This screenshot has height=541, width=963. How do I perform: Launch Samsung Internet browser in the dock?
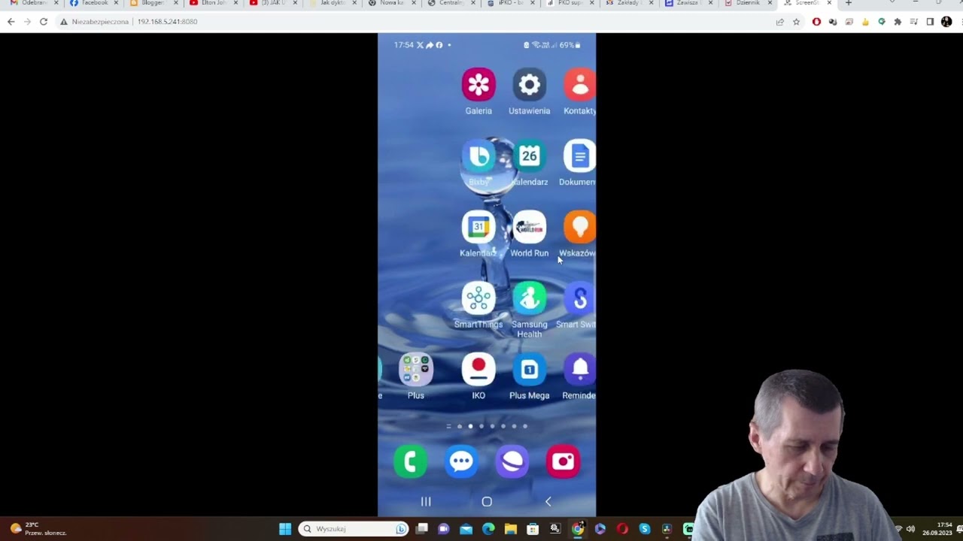[512, 461]
